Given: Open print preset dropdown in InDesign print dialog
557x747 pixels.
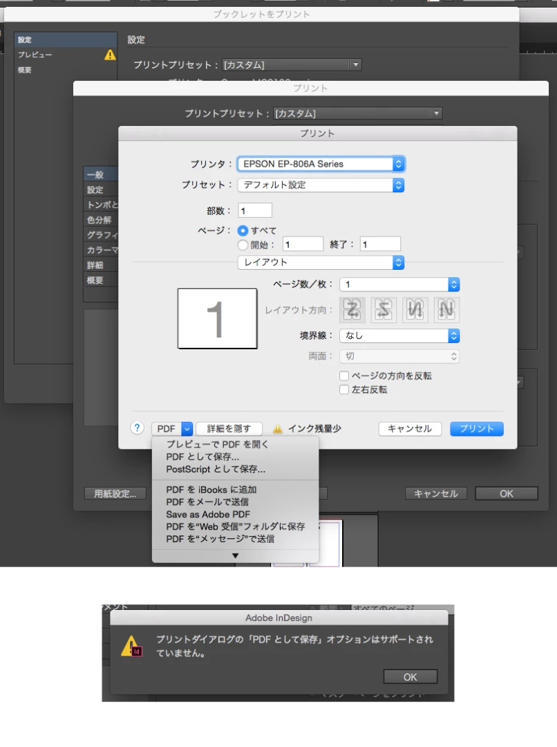Looking at the screenshot, I should click(358, 113).
